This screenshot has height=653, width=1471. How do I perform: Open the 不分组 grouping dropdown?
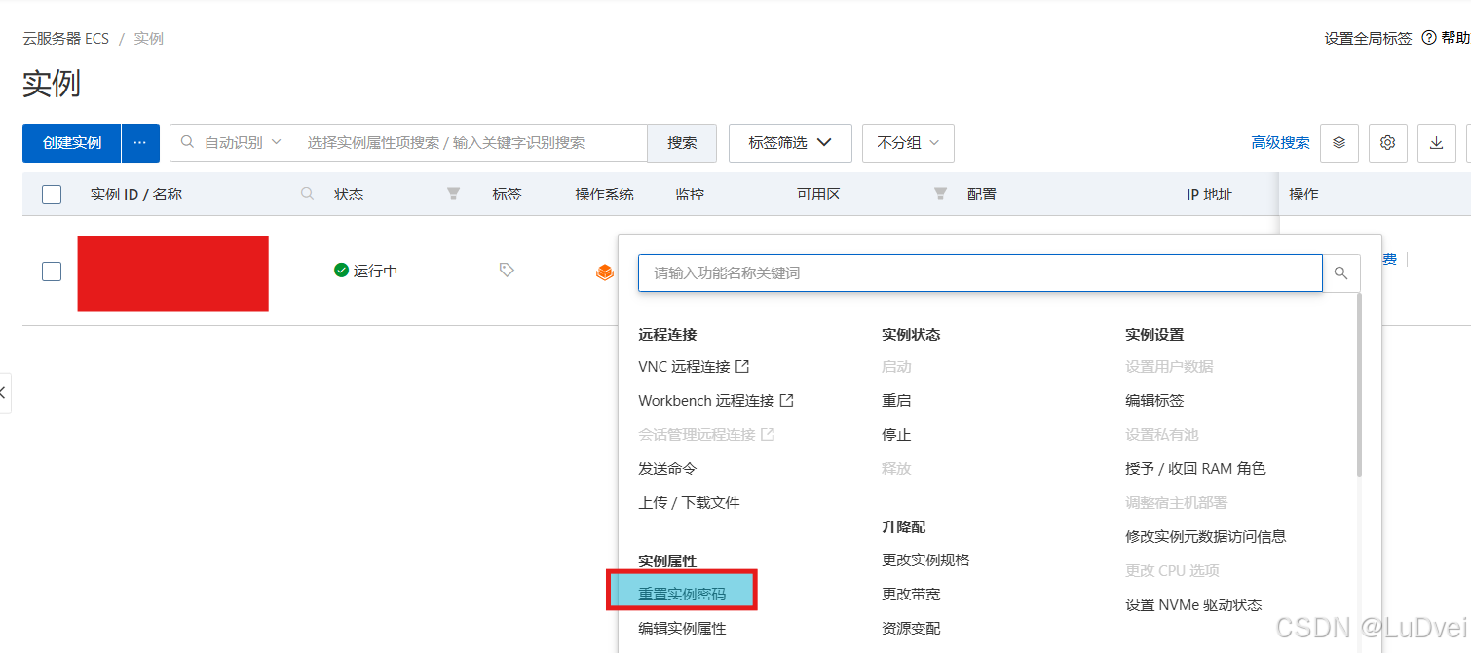pos(908,142)
